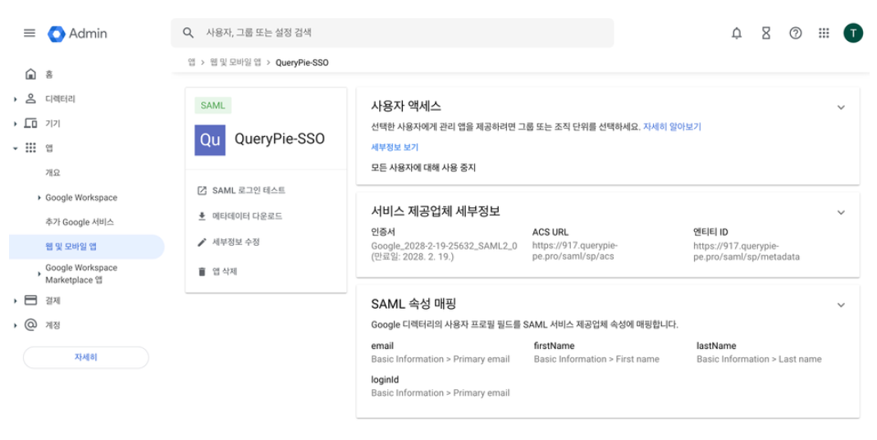Screen dimensions: 877x440
Task: Collapse the 앱 sidebar section
Action: pyautogui.click(x=15, y=148)
